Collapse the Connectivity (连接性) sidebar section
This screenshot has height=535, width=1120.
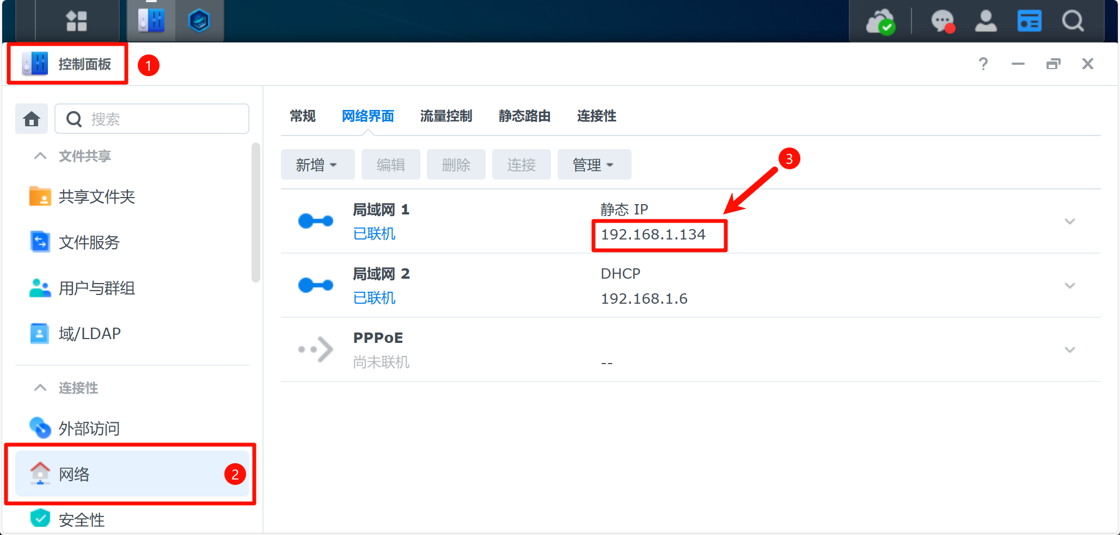coord(40,388)
